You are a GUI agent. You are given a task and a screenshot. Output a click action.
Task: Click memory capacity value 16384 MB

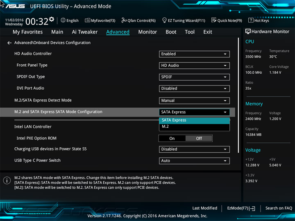[253, 135]
